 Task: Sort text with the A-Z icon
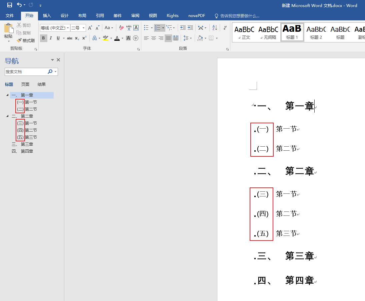[x=215, y=28]
